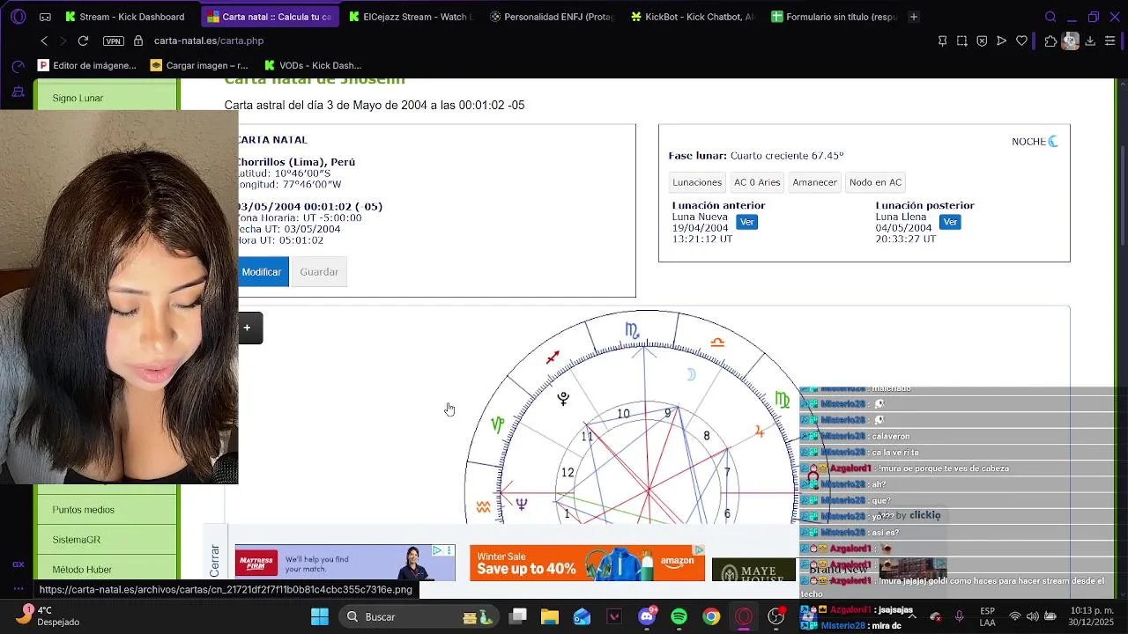Open the Amazon Winter Sale ad banner
Screen dimensions: 1128x634
[587, 563]
